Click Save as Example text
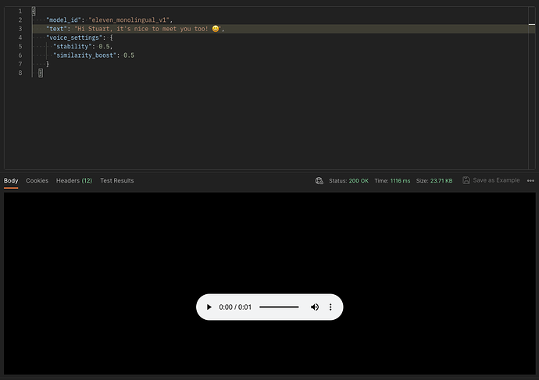Image resolution: width=539 pixels, height=380 pixels. [496, 180]
